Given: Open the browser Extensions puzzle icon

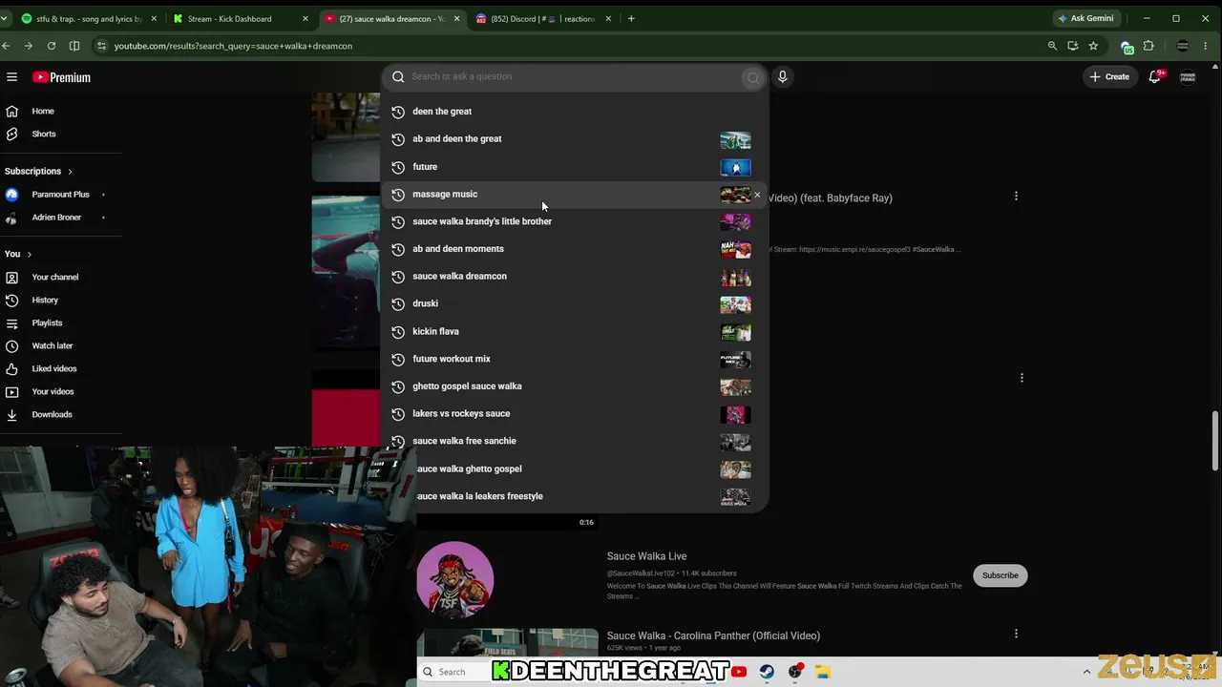Looking at the screenshot, I should point(1148,46).
